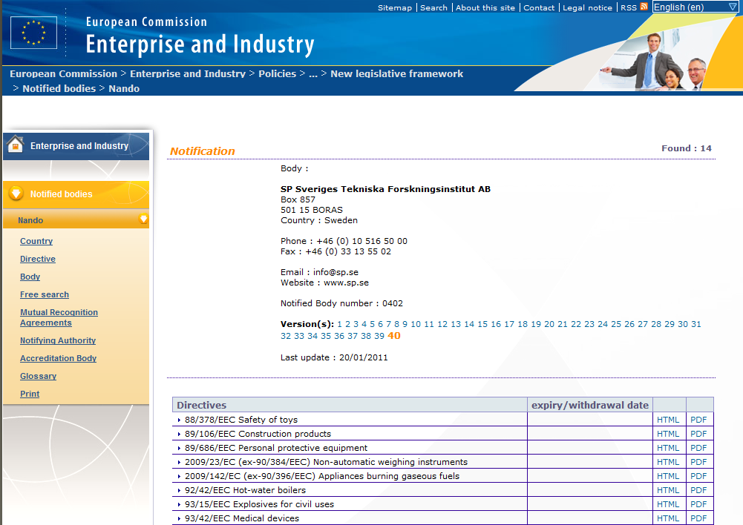Screen dimensions: 743x525
Task: Open HTML link for Personal protective equipment
Action: tap(668, 449)
